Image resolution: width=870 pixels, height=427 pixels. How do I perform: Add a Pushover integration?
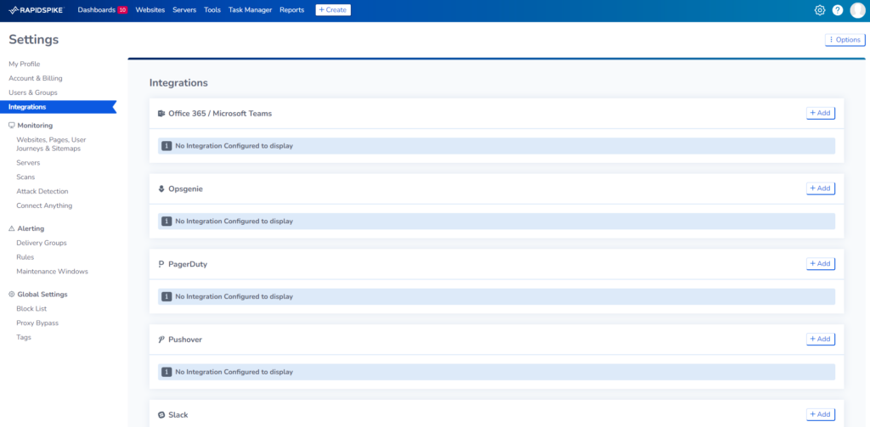(x=820, y=340)
